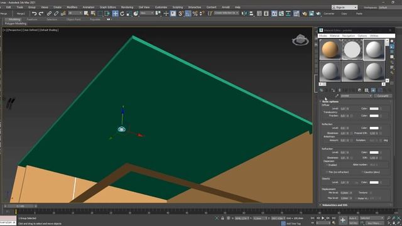Activate the Select and Move tool
The image size is (402, 226).
(115, 14)
